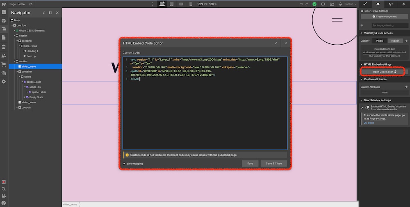Switch to the Style brush tab
The height and width of the screenshot is (207, 410).
point(365,4)
